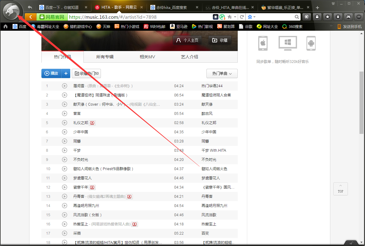
Task: Click the home icon on the bookmarks bar
Action: (5, 27)
